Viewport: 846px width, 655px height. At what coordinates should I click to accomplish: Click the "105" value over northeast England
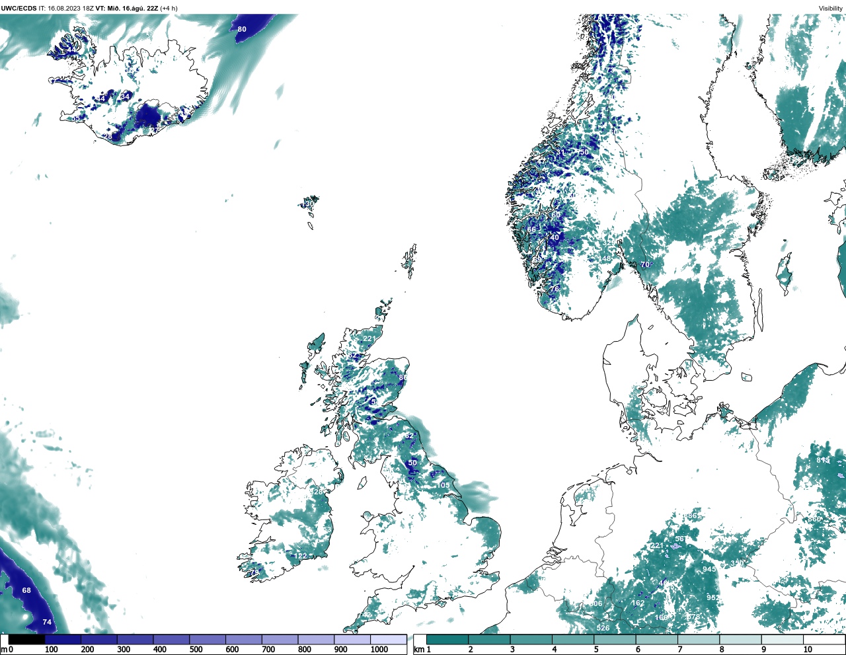(x=443, y=485)
